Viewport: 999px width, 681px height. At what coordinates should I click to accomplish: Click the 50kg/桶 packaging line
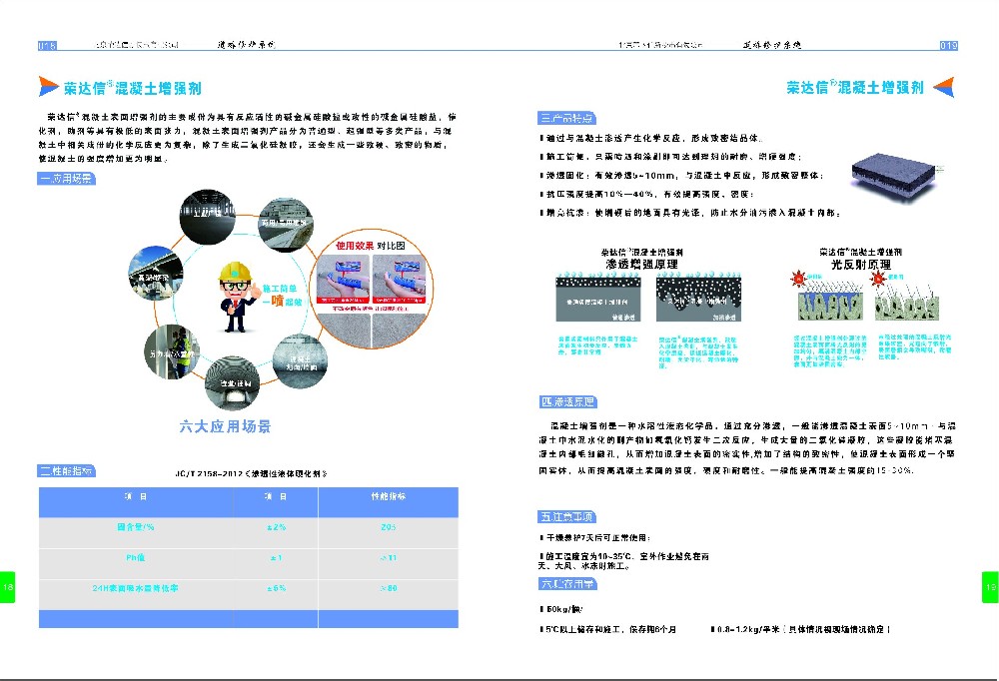561,610
